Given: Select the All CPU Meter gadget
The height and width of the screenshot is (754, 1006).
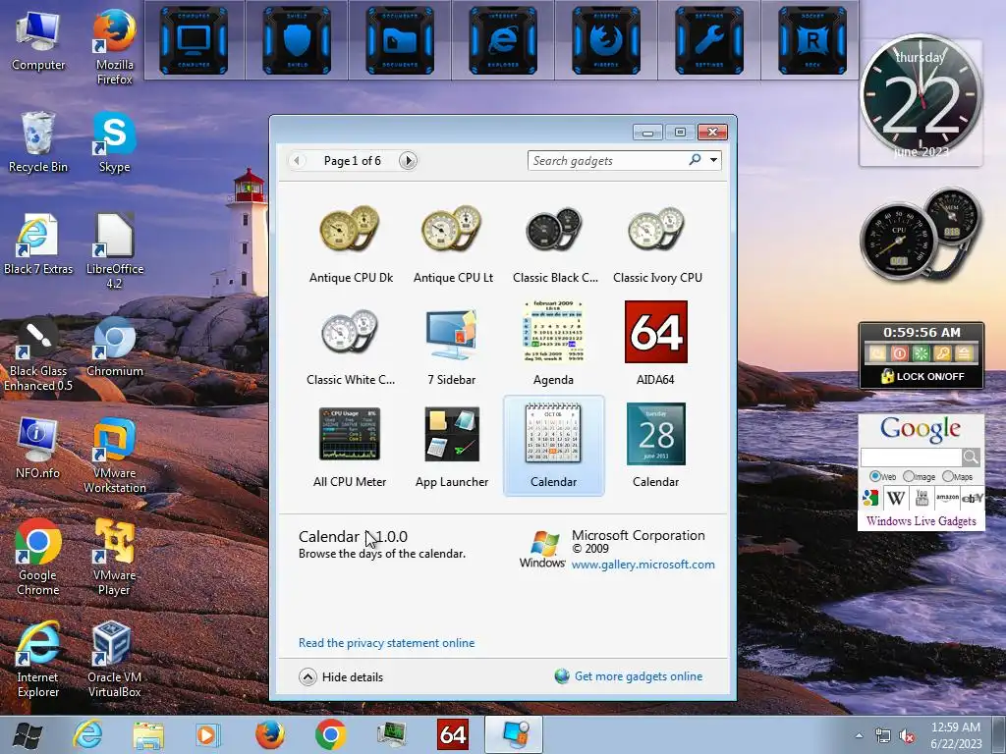Looking at the screenshot, I should (x=350, y=447).
